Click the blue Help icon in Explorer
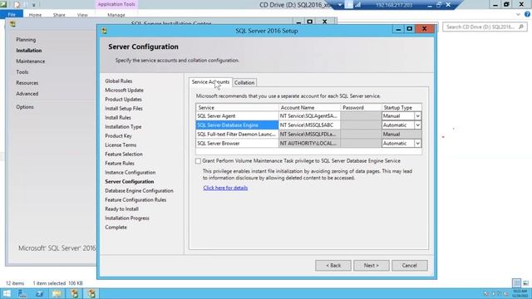This screenshot has width=532, height=299. coord(527,14)
